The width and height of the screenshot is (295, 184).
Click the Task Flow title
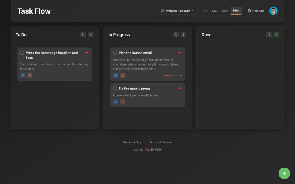pyautogui.click(x=34, y=11)
